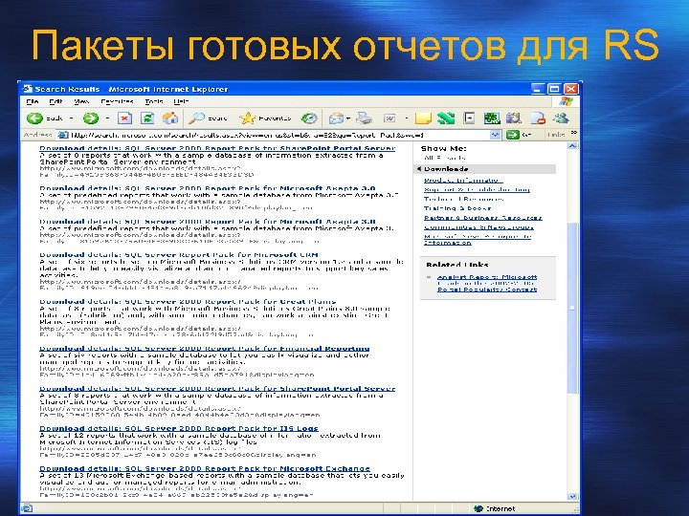Image resolution: width=689 pixels, height=516 pixels.
Task: Click the green Forward arrow button
Action: click(91, 118)
